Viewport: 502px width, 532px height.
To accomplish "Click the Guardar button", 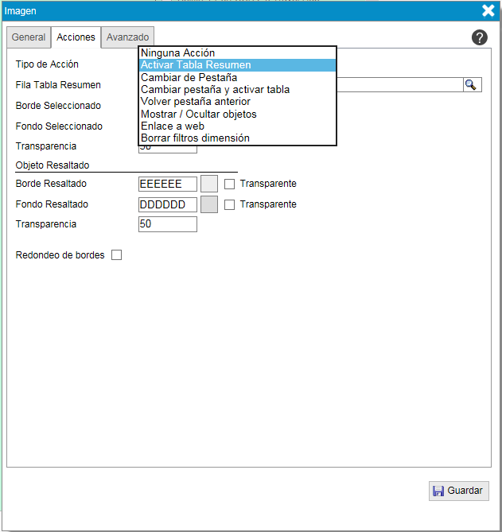I will point(458,491).
